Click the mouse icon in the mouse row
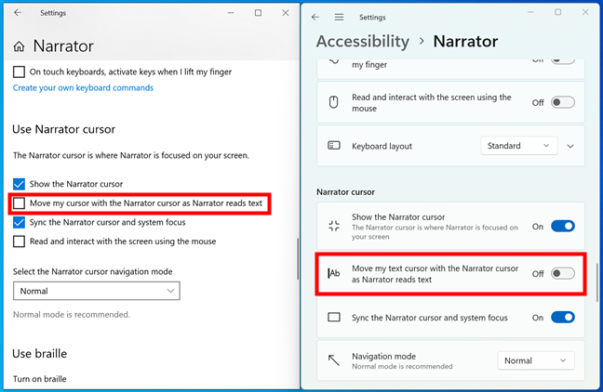 tap(334, 102)
